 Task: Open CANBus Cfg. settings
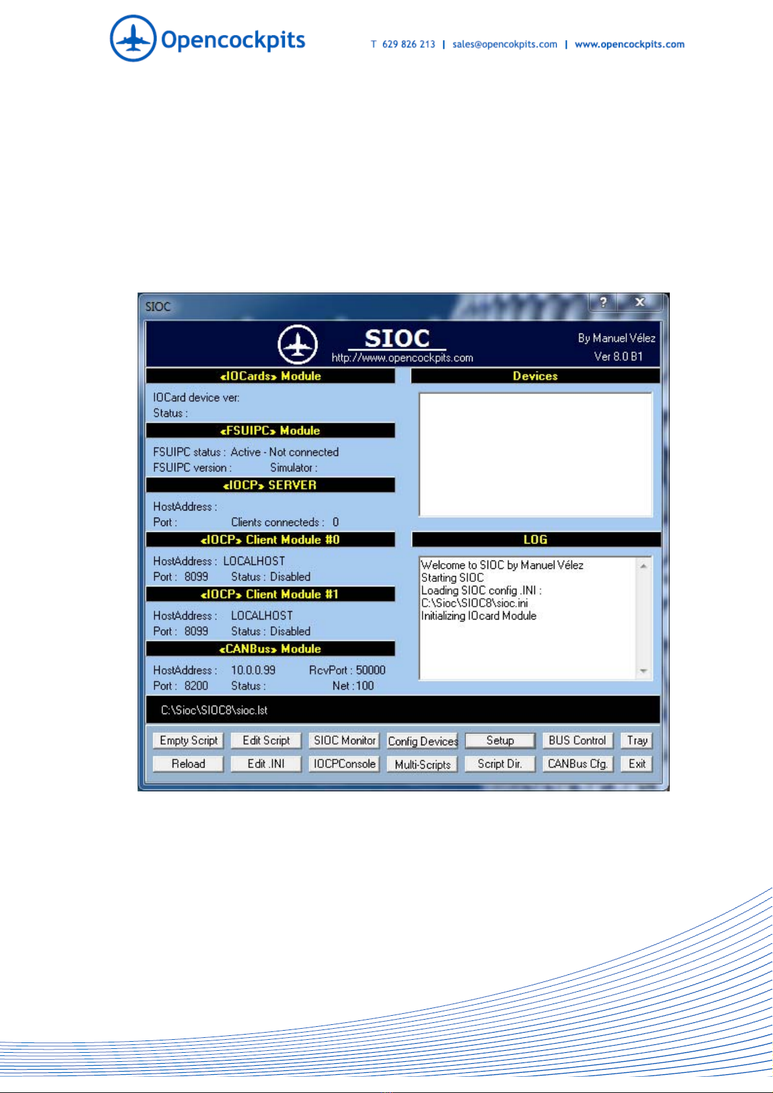point(578,764)
